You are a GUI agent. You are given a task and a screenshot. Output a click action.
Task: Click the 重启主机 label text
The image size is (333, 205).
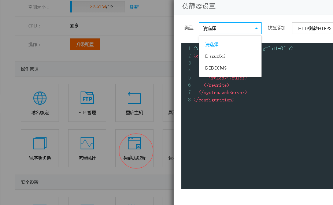134,113
